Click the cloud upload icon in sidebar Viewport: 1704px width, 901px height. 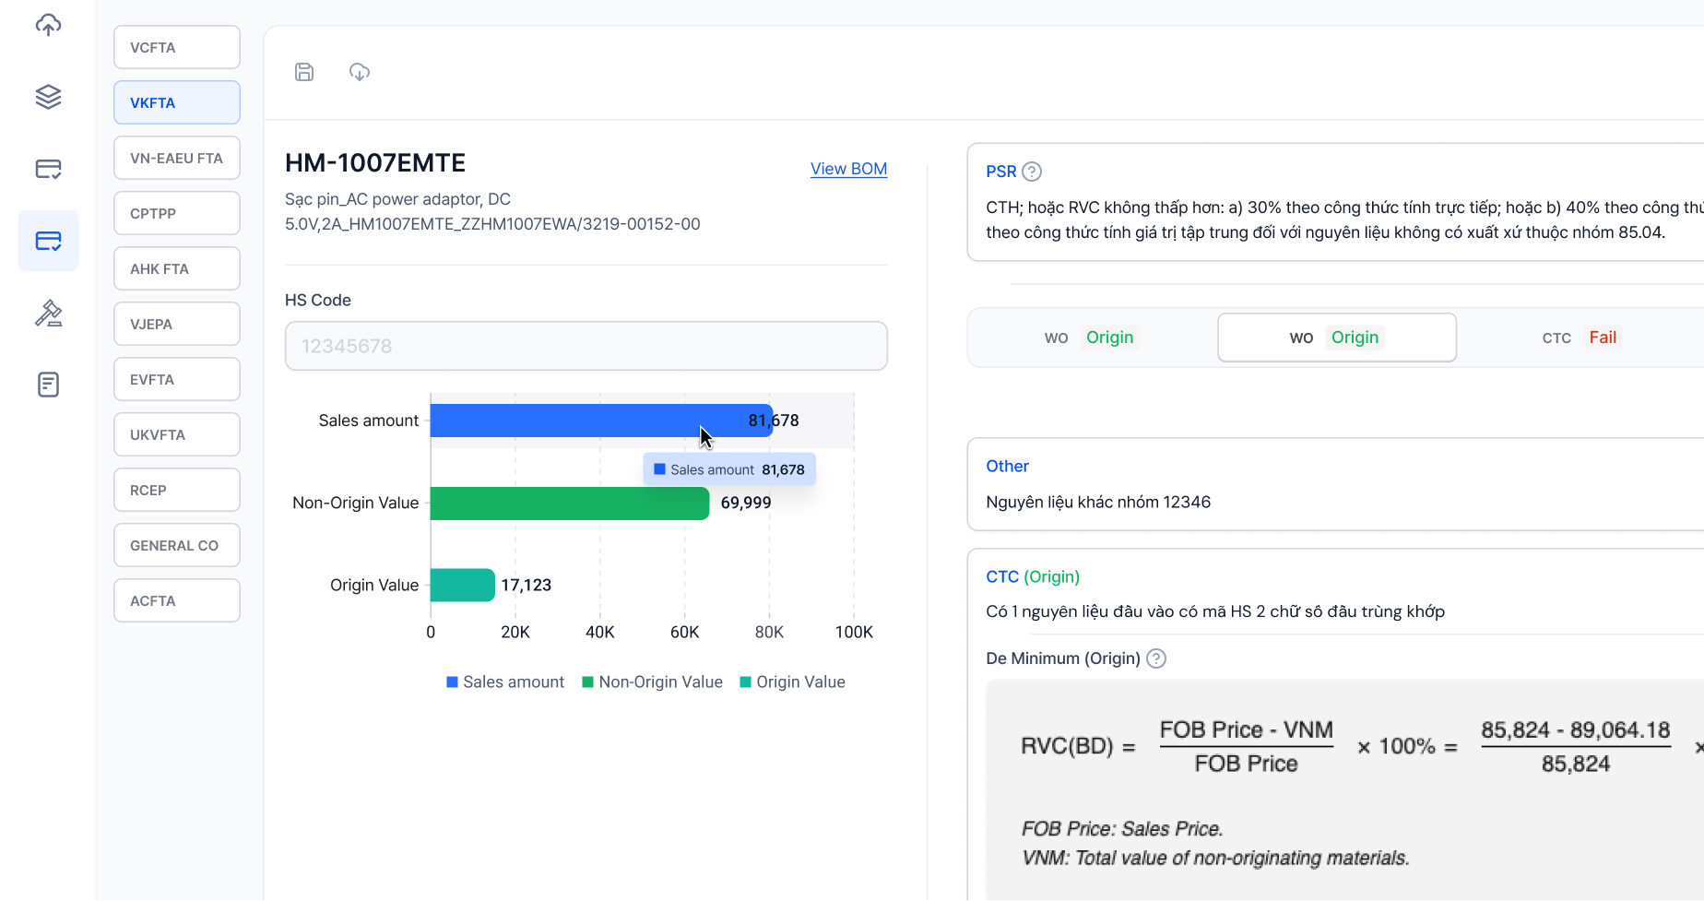48,25
